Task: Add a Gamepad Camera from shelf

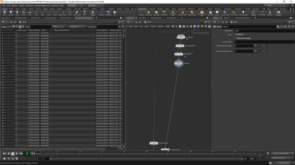Action: tap(278, 13)
